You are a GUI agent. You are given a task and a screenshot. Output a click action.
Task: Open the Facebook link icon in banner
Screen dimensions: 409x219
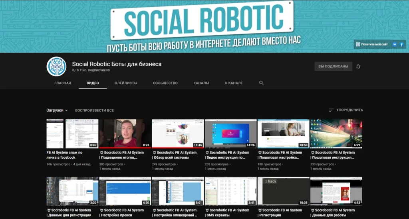[402, 44]
